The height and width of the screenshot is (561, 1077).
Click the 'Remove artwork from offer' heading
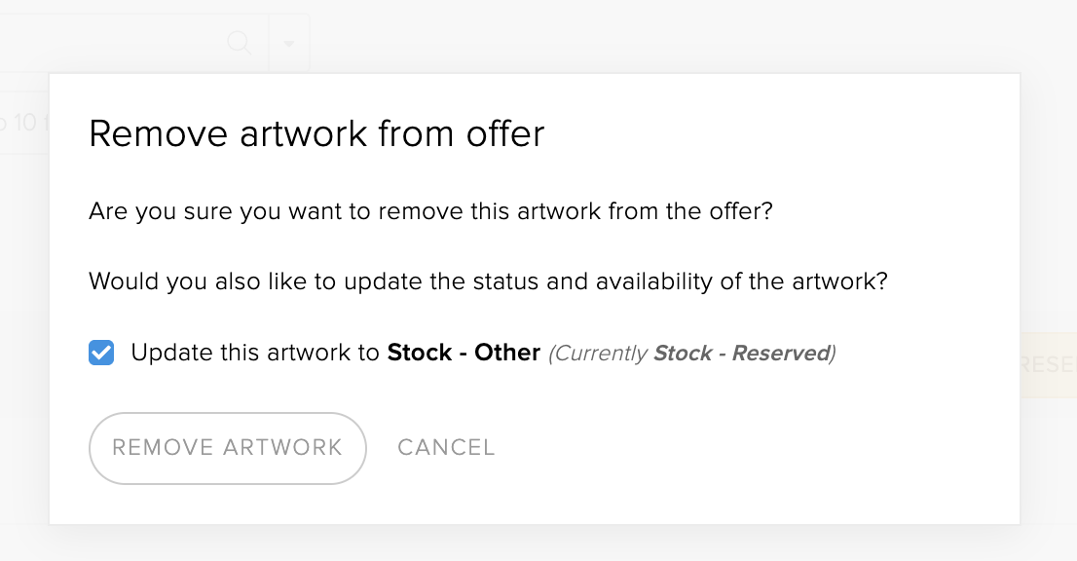click(316, 133)
